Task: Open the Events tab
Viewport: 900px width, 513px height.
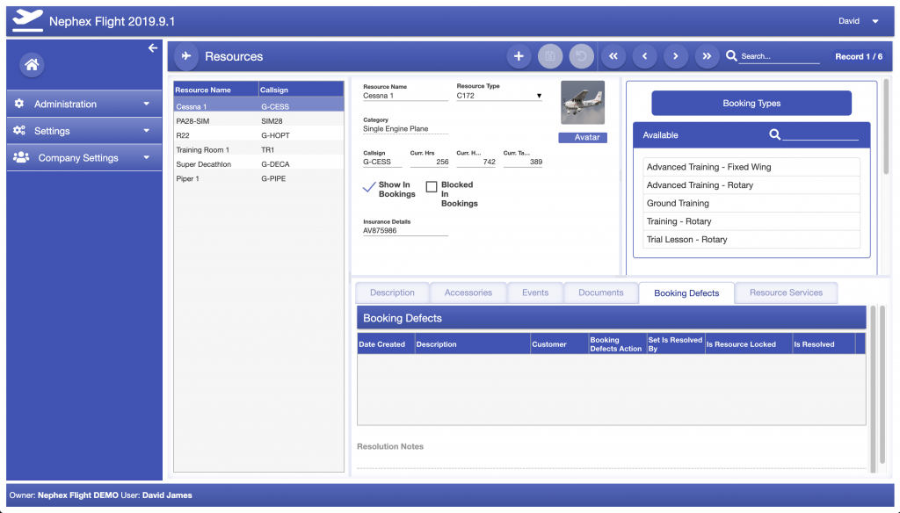Action: pos(535,293)
